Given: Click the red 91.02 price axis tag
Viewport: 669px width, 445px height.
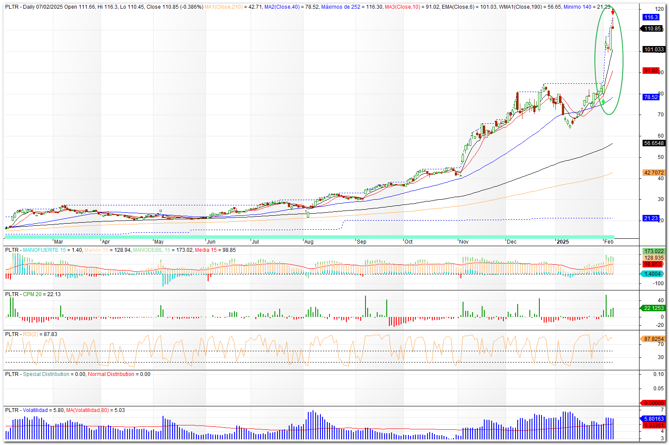Looking at the screenshot, I should point(651,71).
